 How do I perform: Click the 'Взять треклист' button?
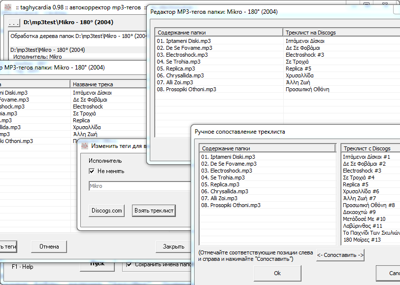tap(154, 211)
